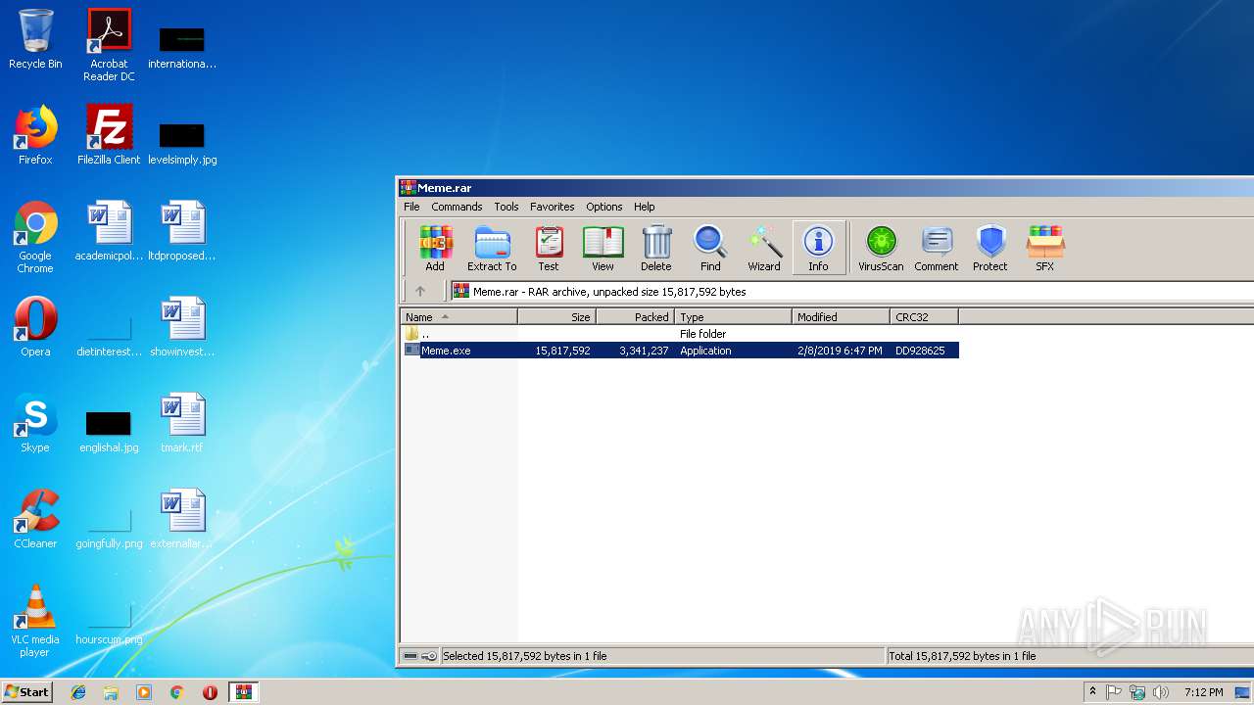
Task: Sort by the Size column header
Action: tap(557, 316)
